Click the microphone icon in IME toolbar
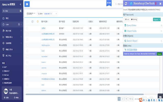This screenshot has width=163, height=102. [152, 100]
